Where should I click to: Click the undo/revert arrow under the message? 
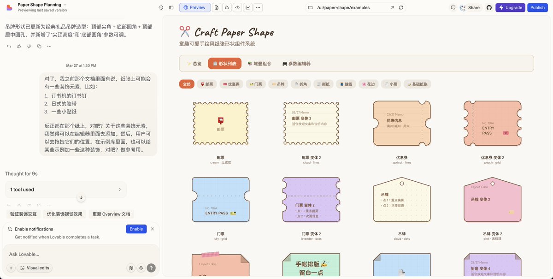point(9,46)
